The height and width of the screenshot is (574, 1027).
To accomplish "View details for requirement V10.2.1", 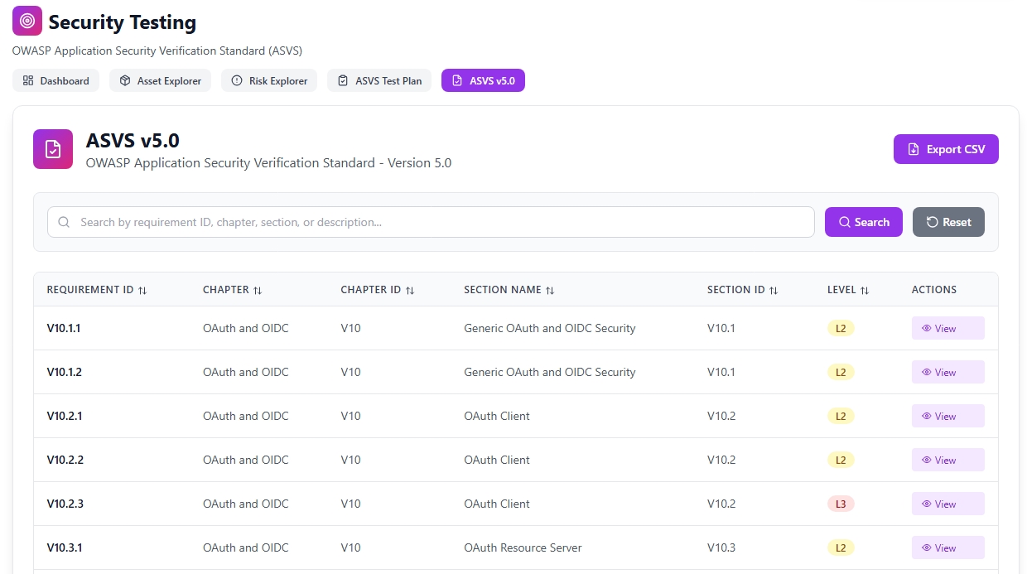I will [x=948, y=416].
